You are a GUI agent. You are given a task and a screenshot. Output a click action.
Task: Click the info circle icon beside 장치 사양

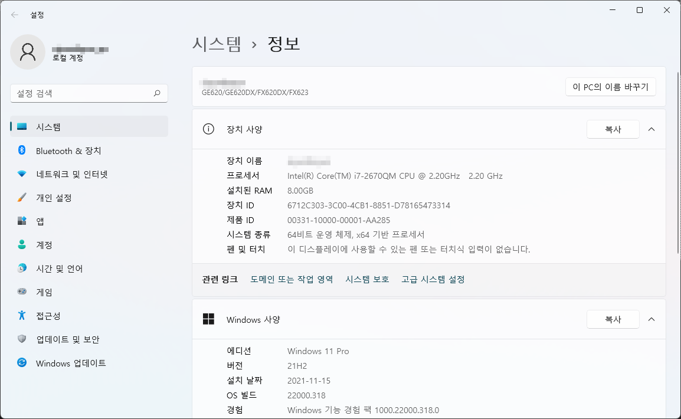(208, 129)
